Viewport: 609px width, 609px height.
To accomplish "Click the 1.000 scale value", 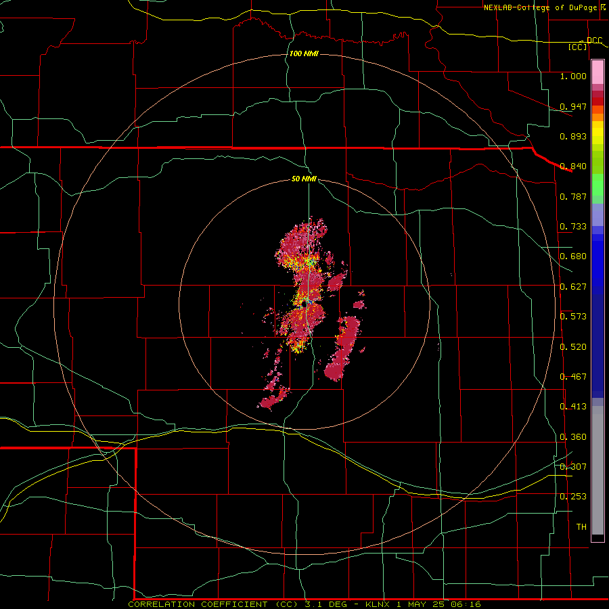I will tap(573, 76).
